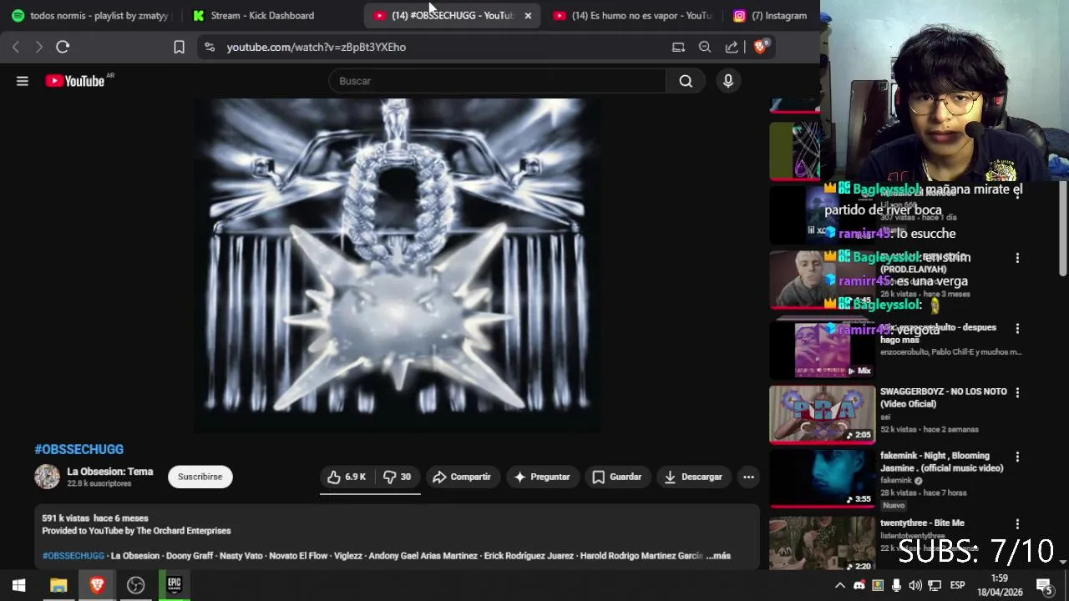1069x601 pixels.
Task: Open La Obsesion: Tema channel avatar
Action: pyautogui.click(x=47, y=477)
